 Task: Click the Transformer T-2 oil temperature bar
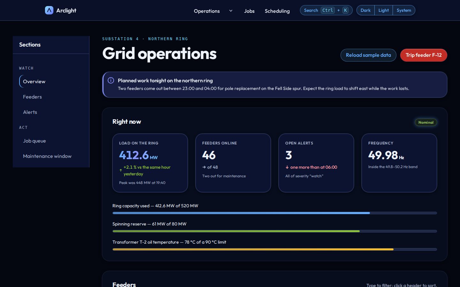click(275, 249)
